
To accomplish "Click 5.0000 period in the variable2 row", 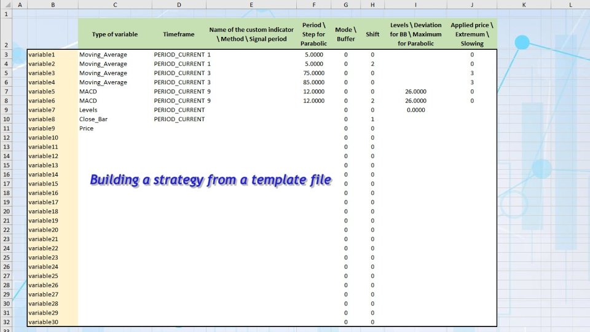I will click(314, 64).
